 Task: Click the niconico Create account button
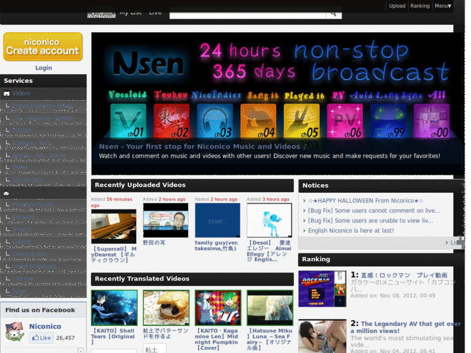point(43,47)
